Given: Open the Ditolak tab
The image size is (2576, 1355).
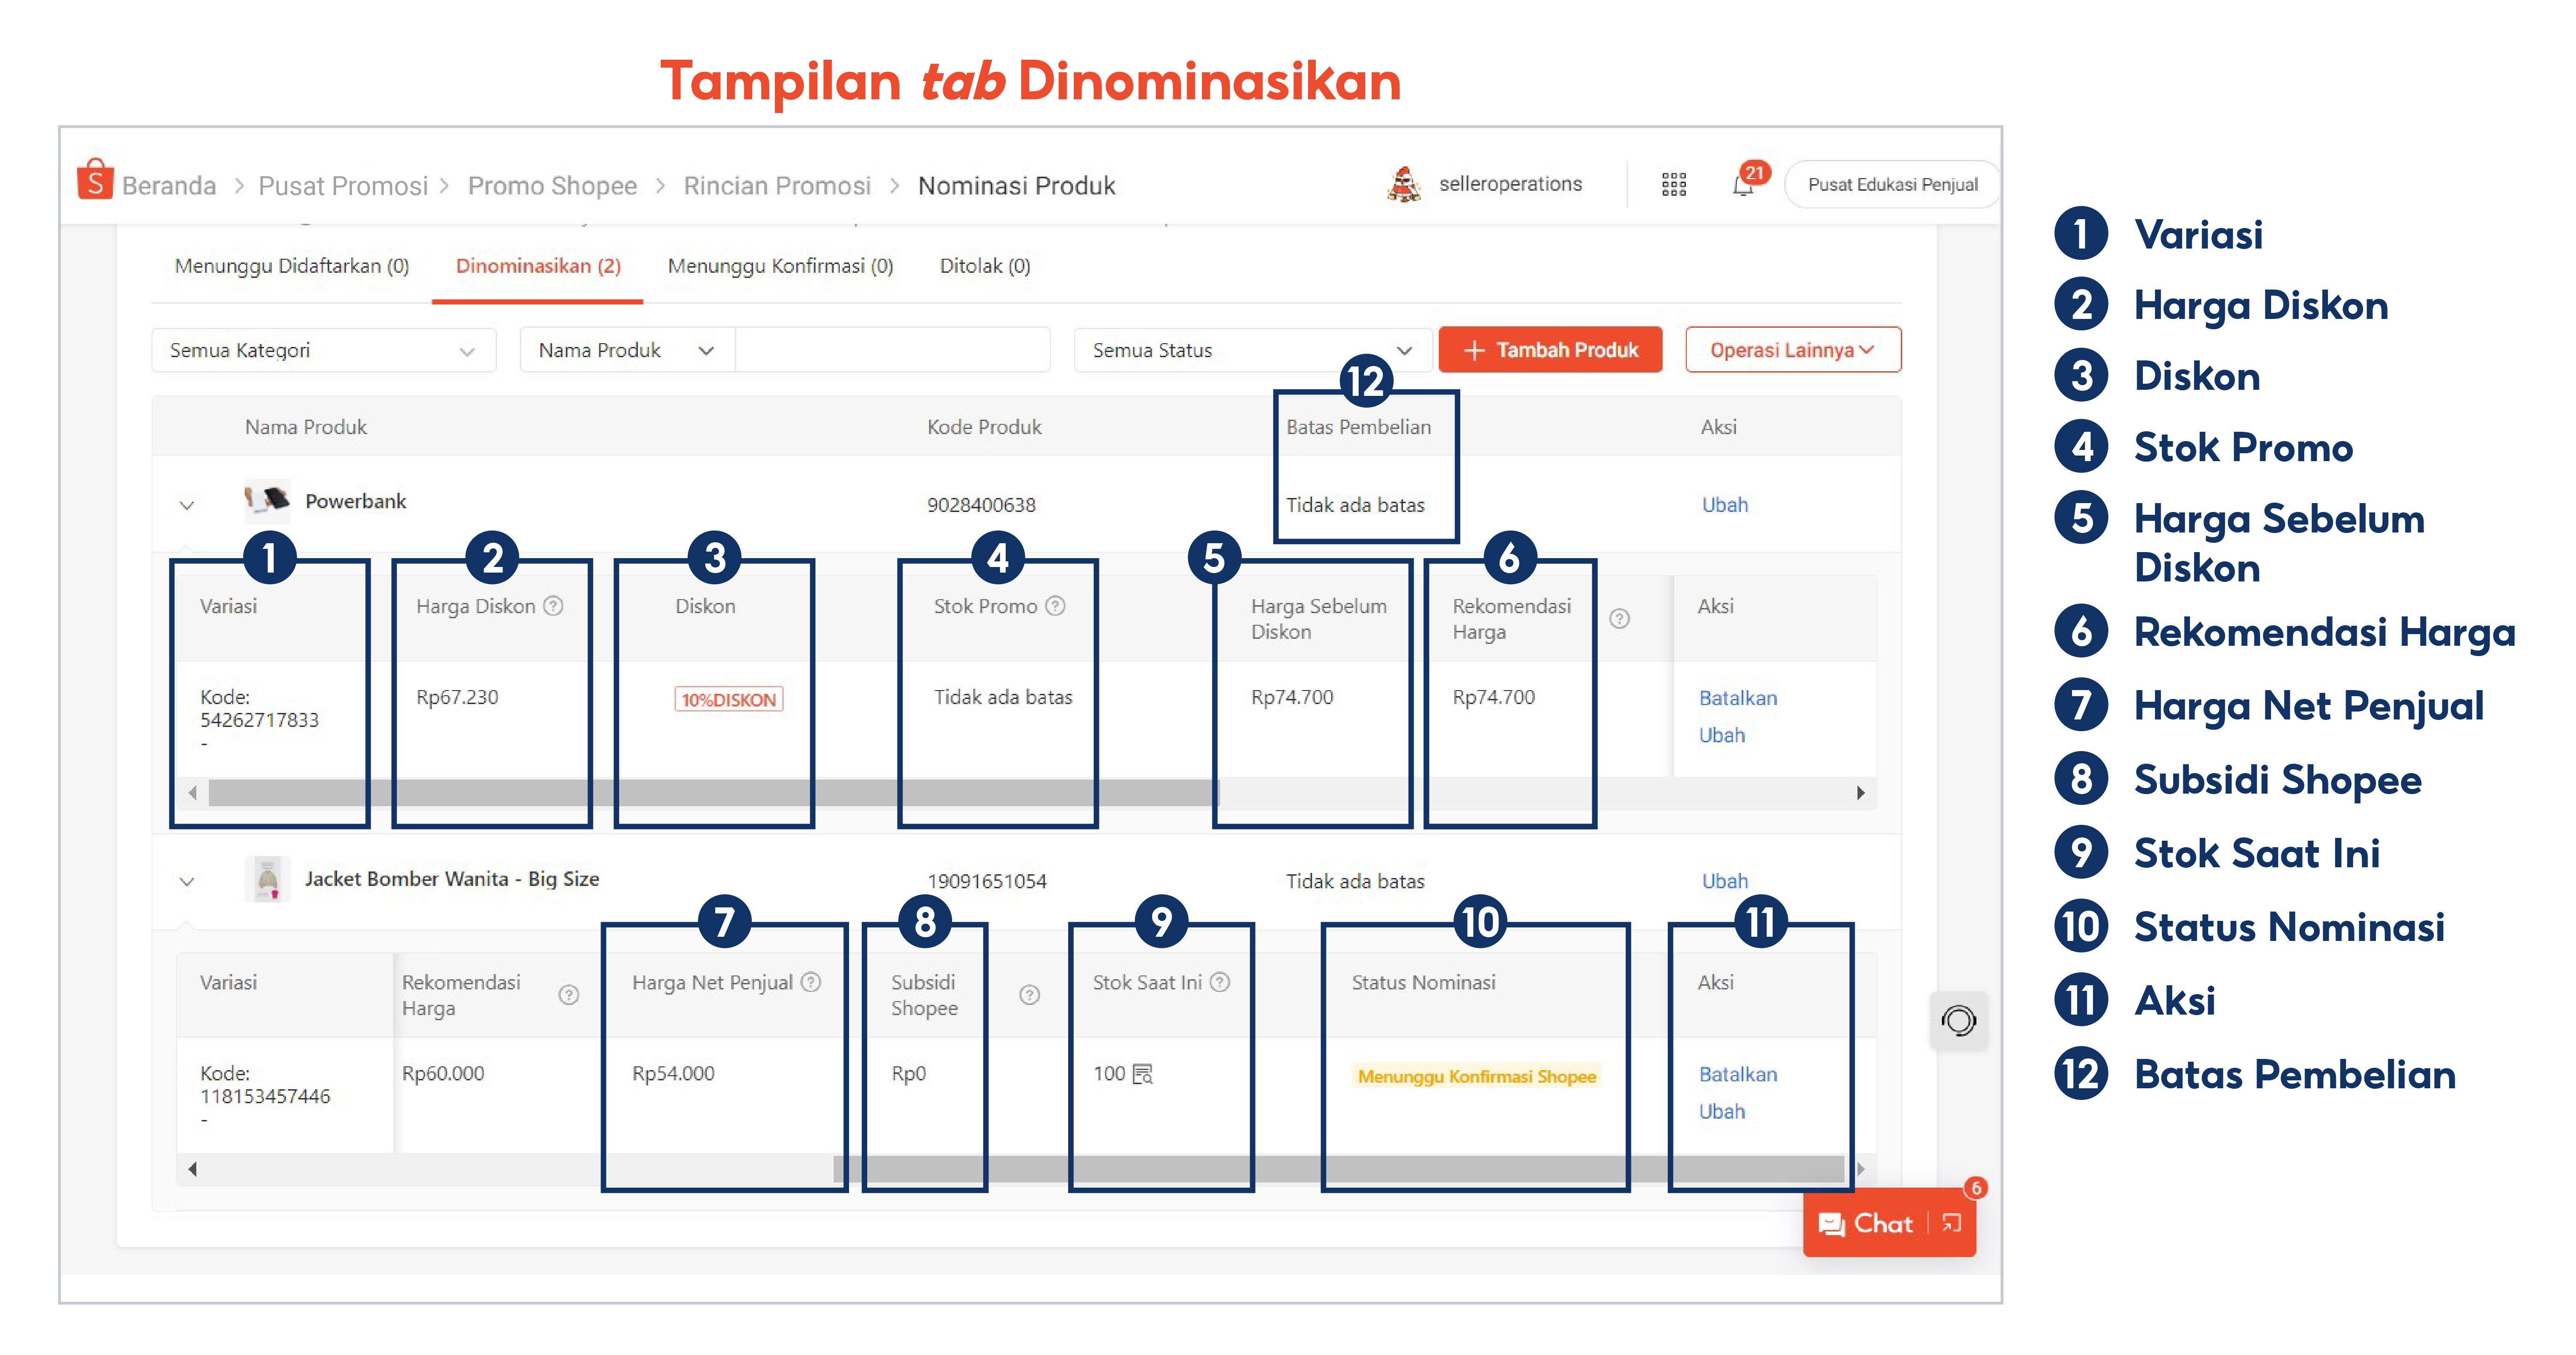Looking at the screenshot, I should [986, 266].
